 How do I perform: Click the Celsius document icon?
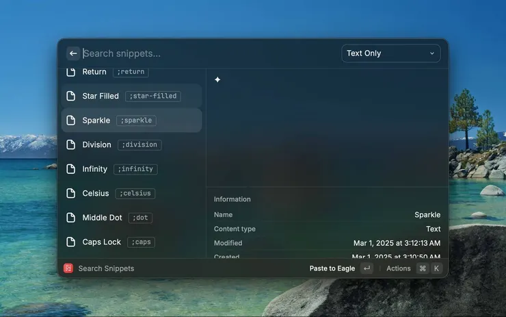coord(70,193)
